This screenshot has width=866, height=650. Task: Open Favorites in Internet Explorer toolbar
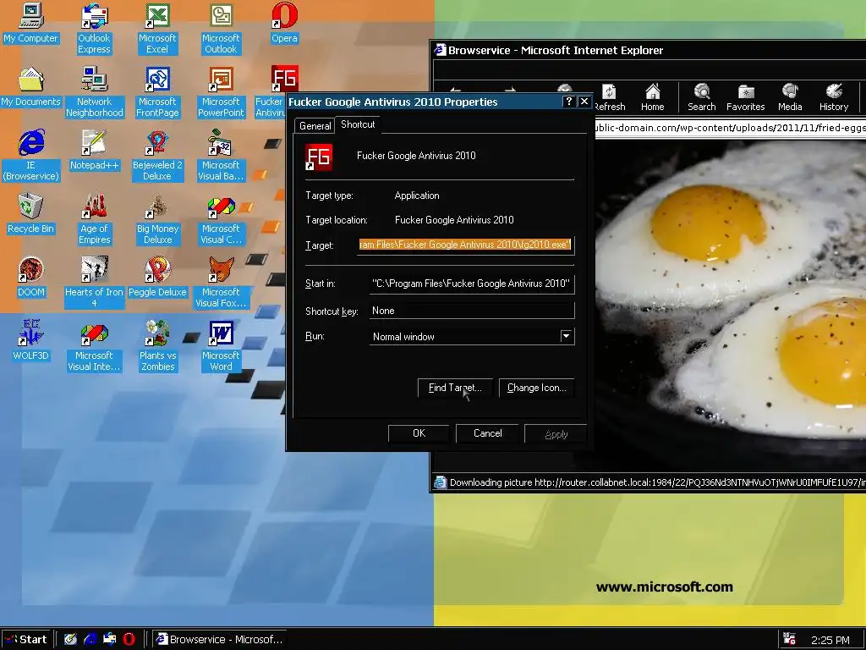point(745,97)
